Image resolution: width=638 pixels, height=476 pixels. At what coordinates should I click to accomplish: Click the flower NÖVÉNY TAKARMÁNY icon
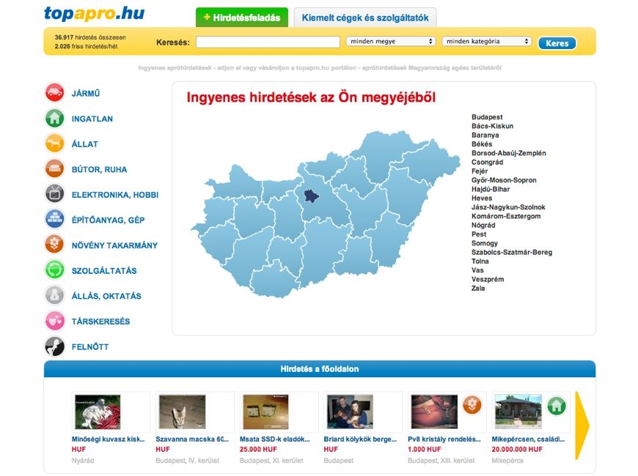(x=54, y=245)
